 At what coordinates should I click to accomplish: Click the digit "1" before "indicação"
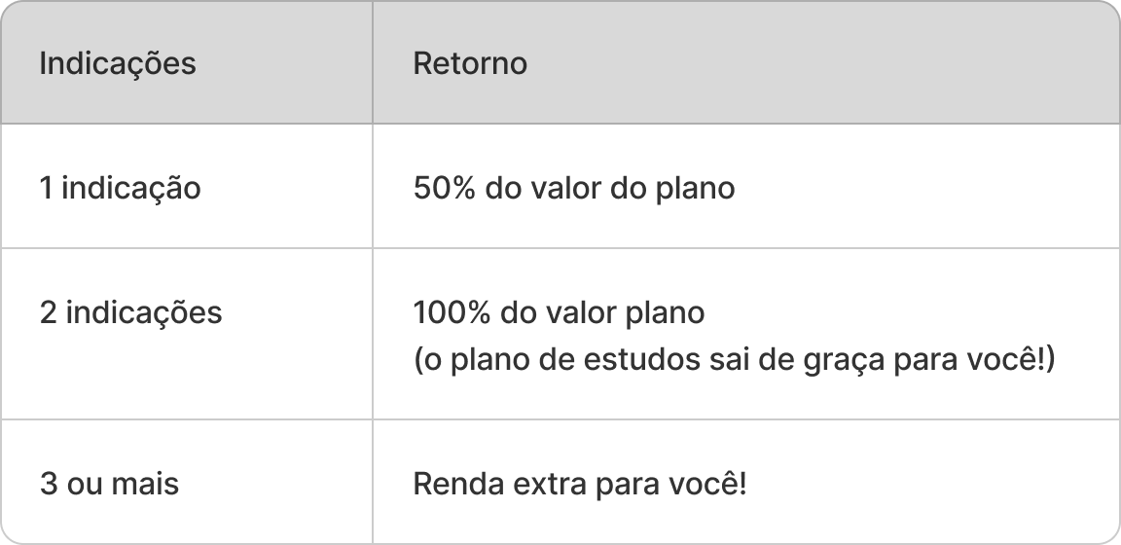point(46,188)
